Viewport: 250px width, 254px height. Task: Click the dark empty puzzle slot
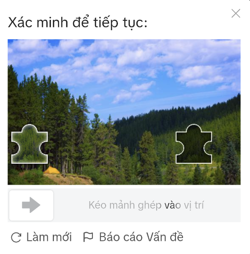(194, 144)
